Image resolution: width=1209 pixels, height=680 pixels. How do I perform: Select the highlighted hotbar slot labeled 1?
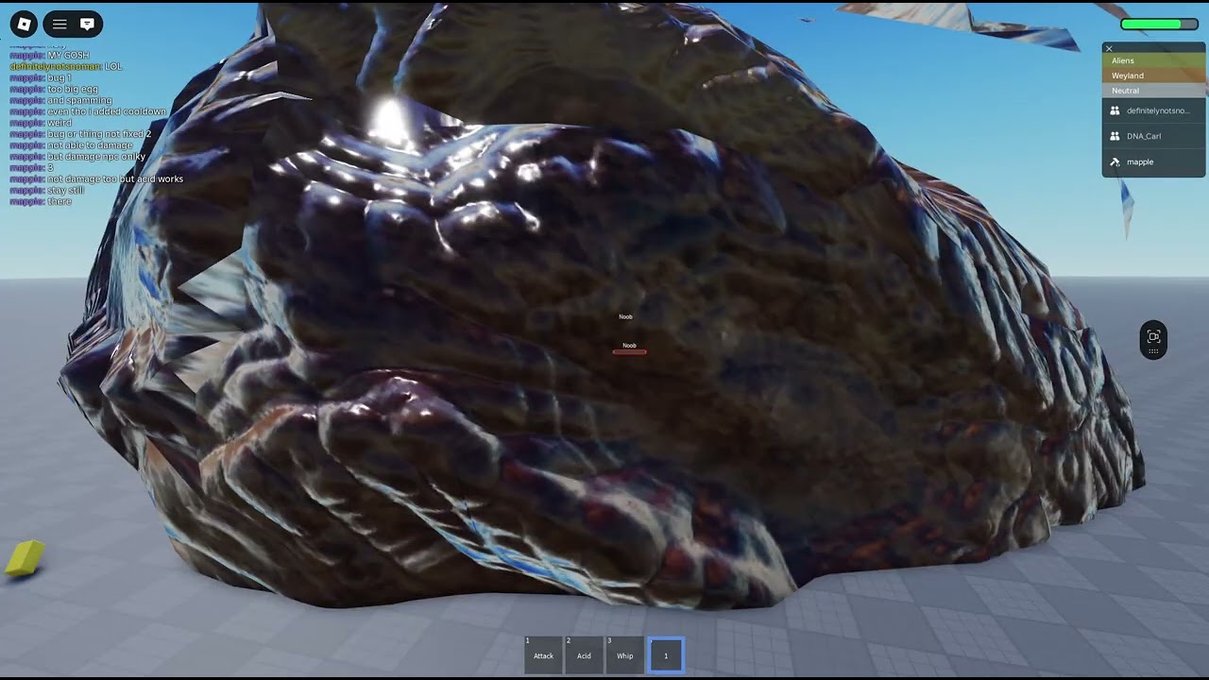(x=666, y=654)
